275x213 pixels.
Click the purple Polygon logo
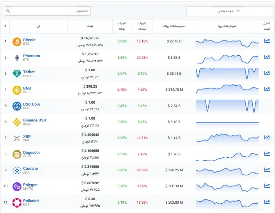tap(17, 187)
